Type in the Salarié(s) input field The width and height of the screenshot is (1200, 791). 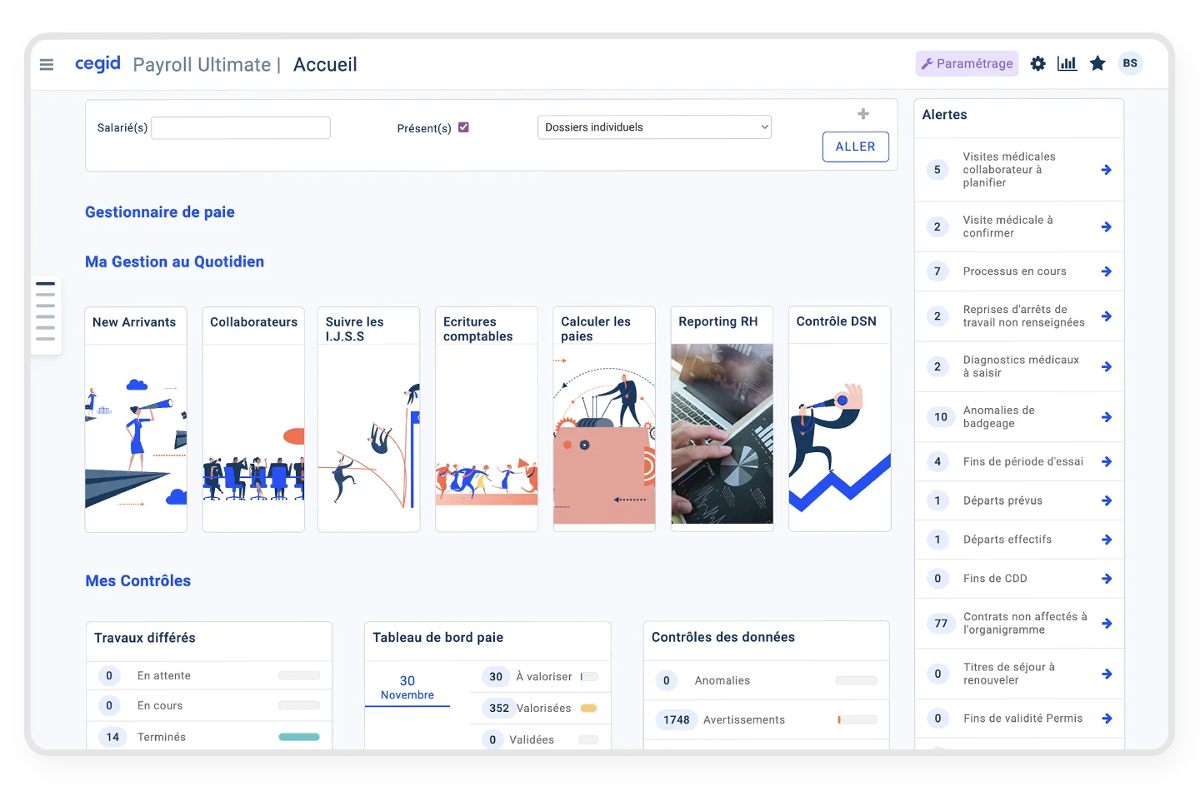point(241,127)
